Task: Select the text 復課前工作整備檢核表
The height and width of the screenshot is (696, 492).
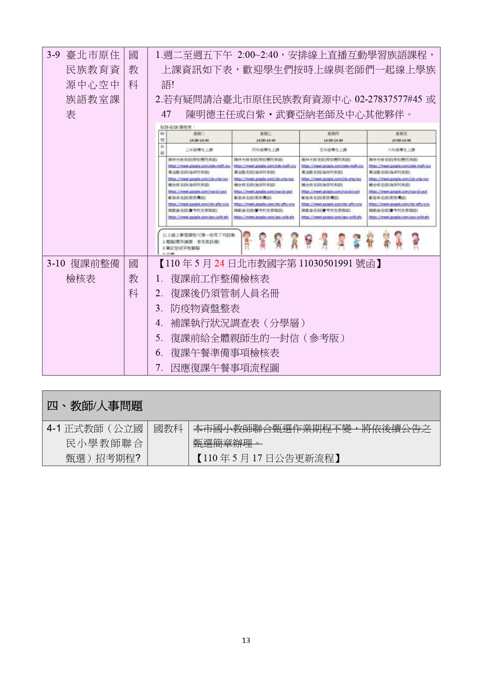Action: pos(220,279)
